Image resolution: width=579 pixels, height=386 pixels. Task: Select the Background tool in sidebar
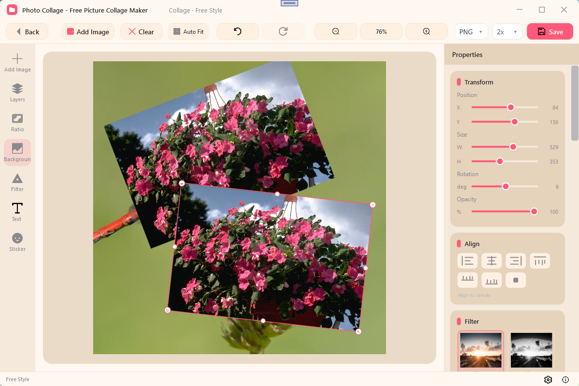pyautogui.click(x=17, y=152)
